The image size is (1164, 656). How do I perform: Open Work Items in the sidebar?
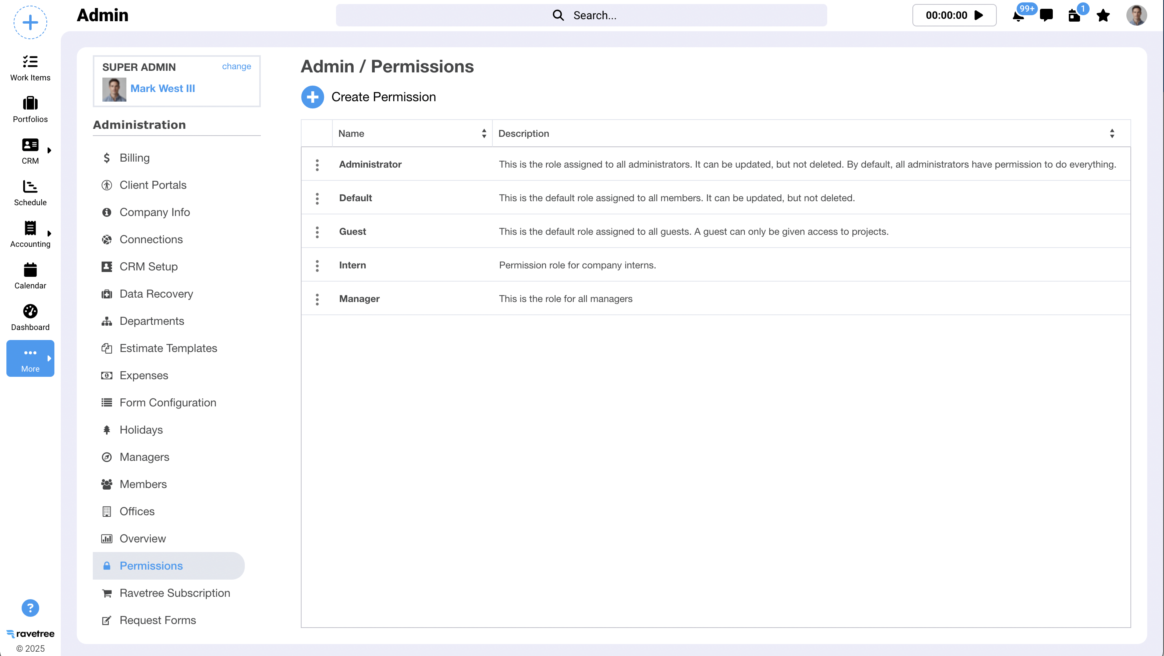(x=30, y=68)
